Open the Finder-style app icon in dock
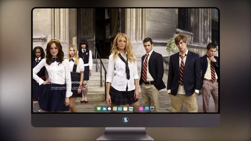Viewport: 251px width, 141px height. coord(114,109)
